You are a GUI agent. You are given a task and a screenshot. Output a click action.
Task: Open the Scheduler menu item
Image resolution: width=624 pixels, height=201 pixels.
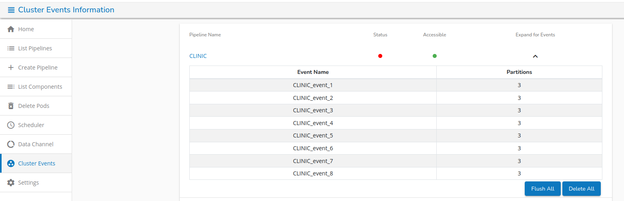[x=31, y=125]
